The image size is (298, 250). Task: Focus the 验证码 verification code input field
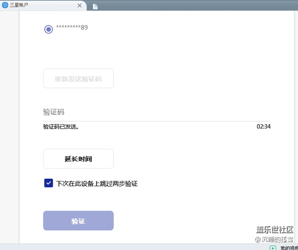click(x=157, y=112)
